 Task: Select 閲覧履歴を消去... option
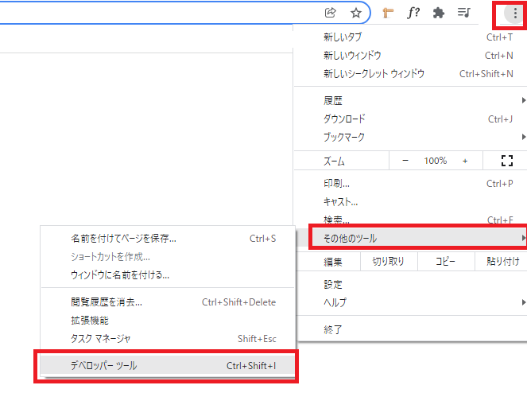(107, 302)
